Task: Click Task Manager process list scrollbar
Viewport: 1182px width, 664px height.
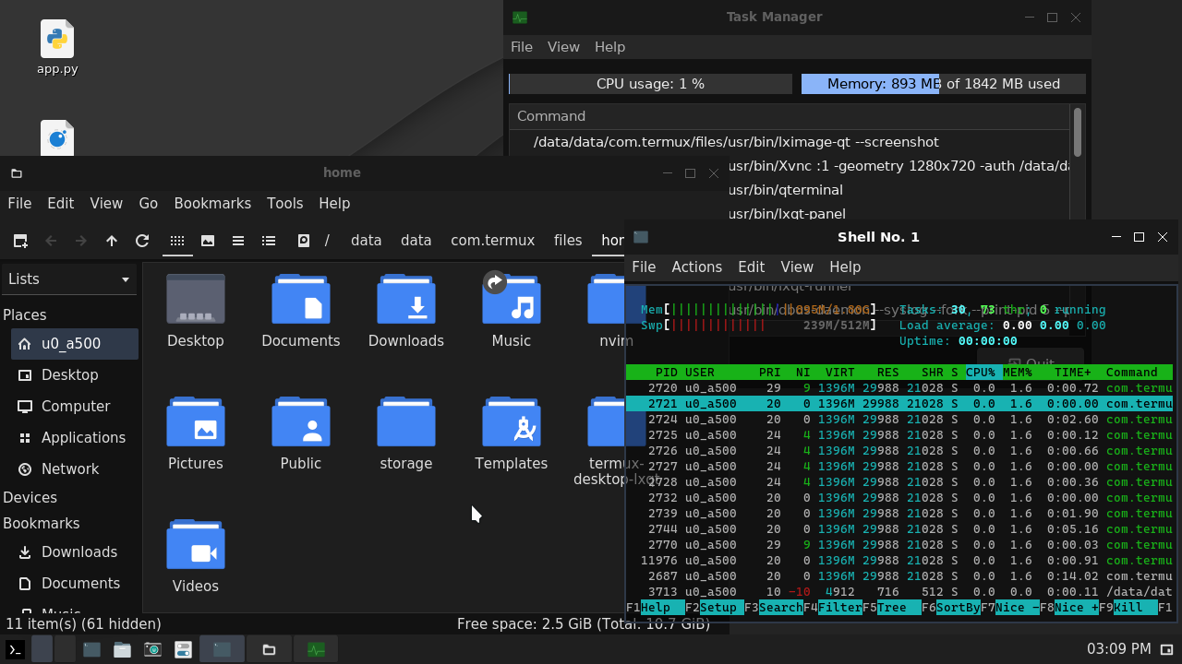Action: 1078,132
